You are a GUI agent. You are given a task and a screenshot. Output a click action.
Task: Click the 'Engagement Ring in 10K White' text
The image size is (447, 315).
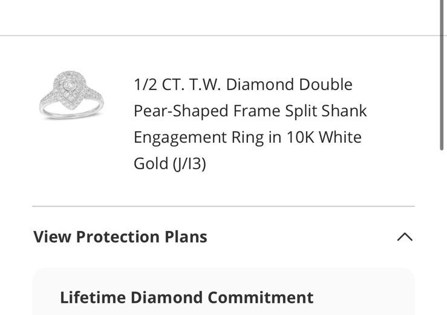pos(248,137)
